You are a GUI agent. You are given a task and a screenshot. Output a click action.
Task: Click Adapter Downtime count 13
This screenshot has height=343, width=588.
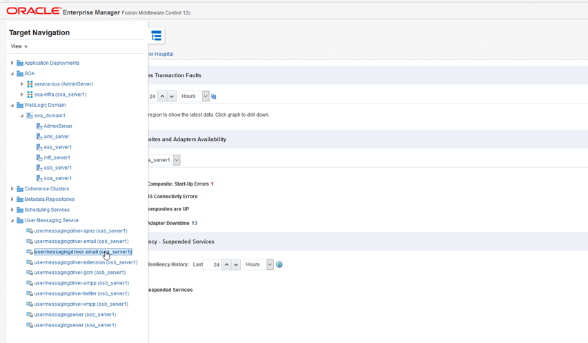tap(194, 223)
